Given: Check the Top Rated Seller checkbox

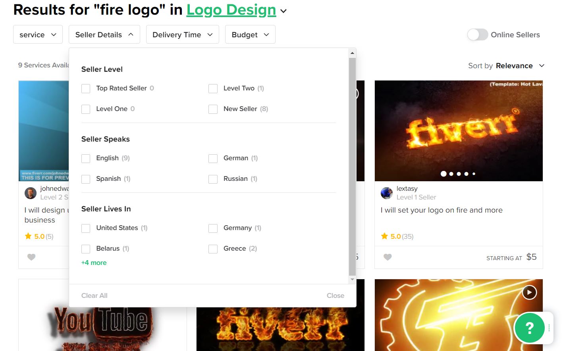Looking at the screenshot, I should point(86,88).
